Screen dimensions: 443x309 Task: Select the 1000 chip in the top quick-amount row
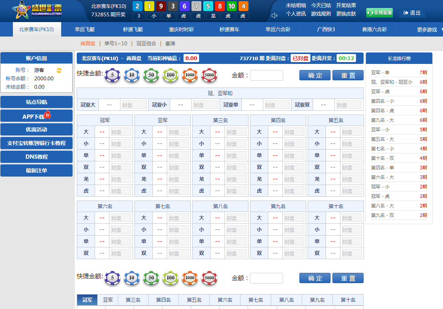190,75
